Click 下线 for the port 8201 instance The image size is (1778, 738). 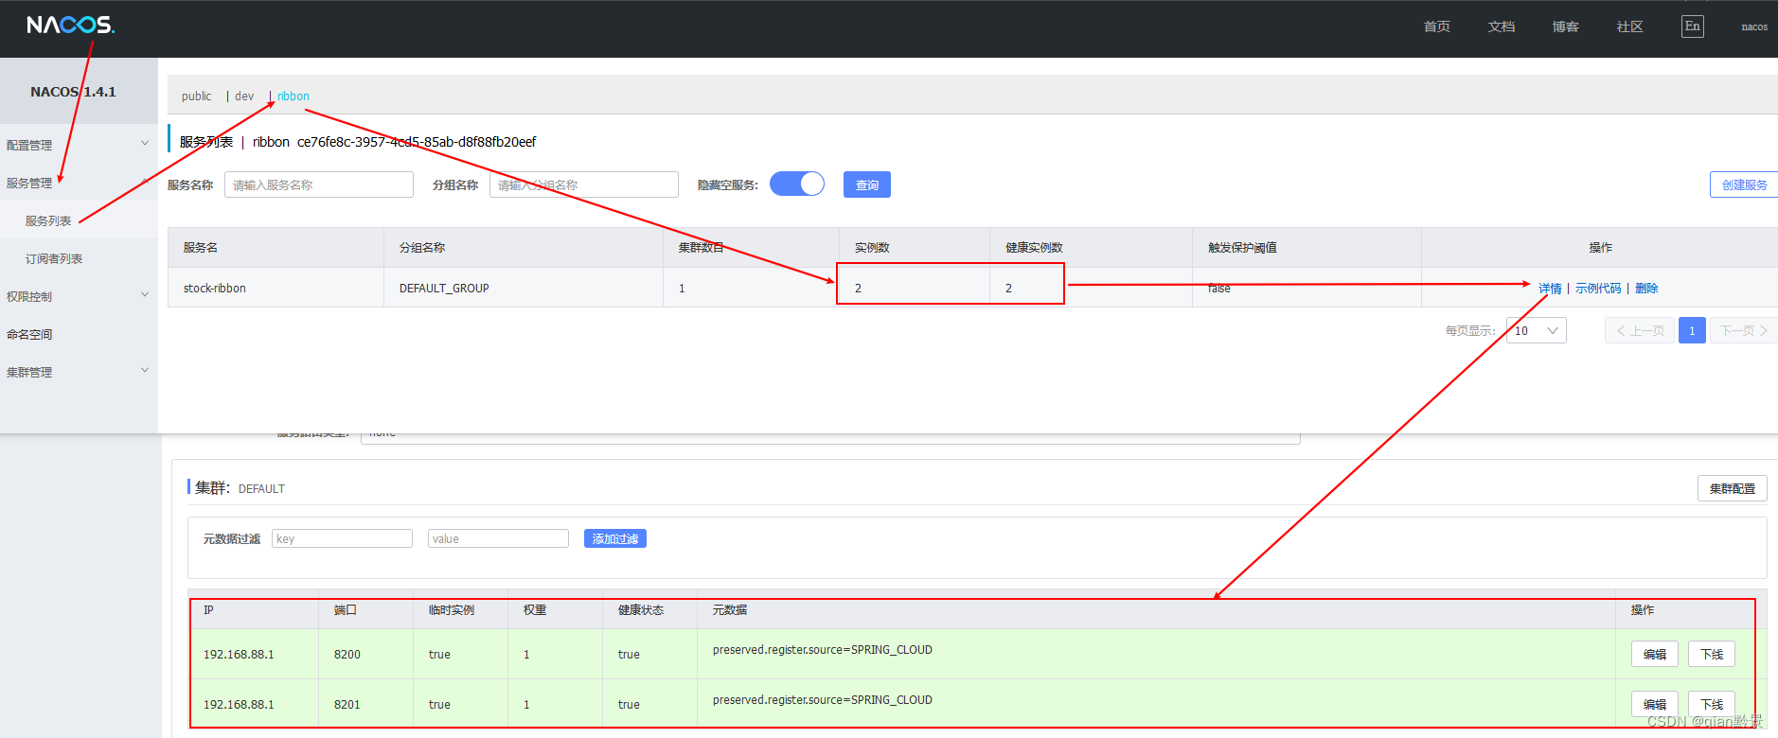tap(1712, 704)
